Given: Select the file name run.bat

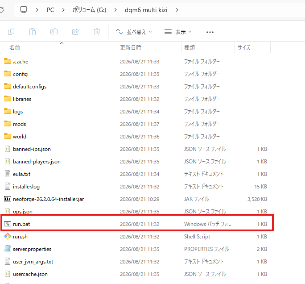Looking at the screenshot, I should (x=21, y=224).
